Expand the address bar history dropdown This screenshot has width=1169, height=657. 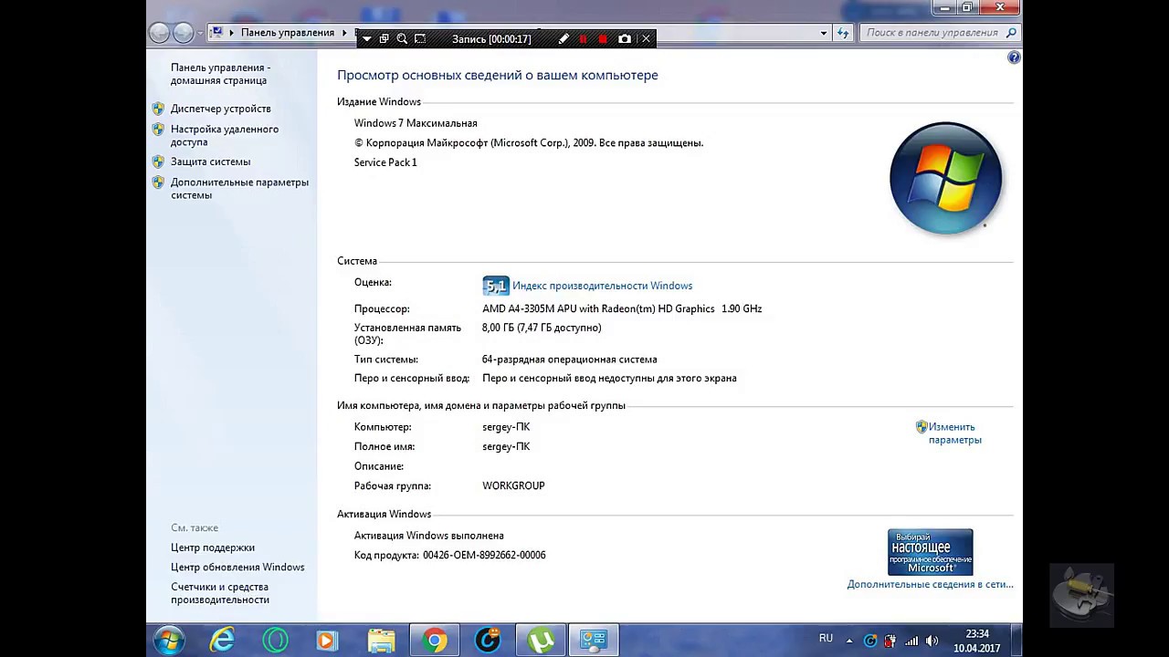(x=824, y=33)
